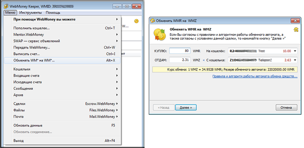The height and width of the screenshot is (148, 304).
Task: Open the Меню menu in WebMoney Keeper
Action: tap(10, 12)
